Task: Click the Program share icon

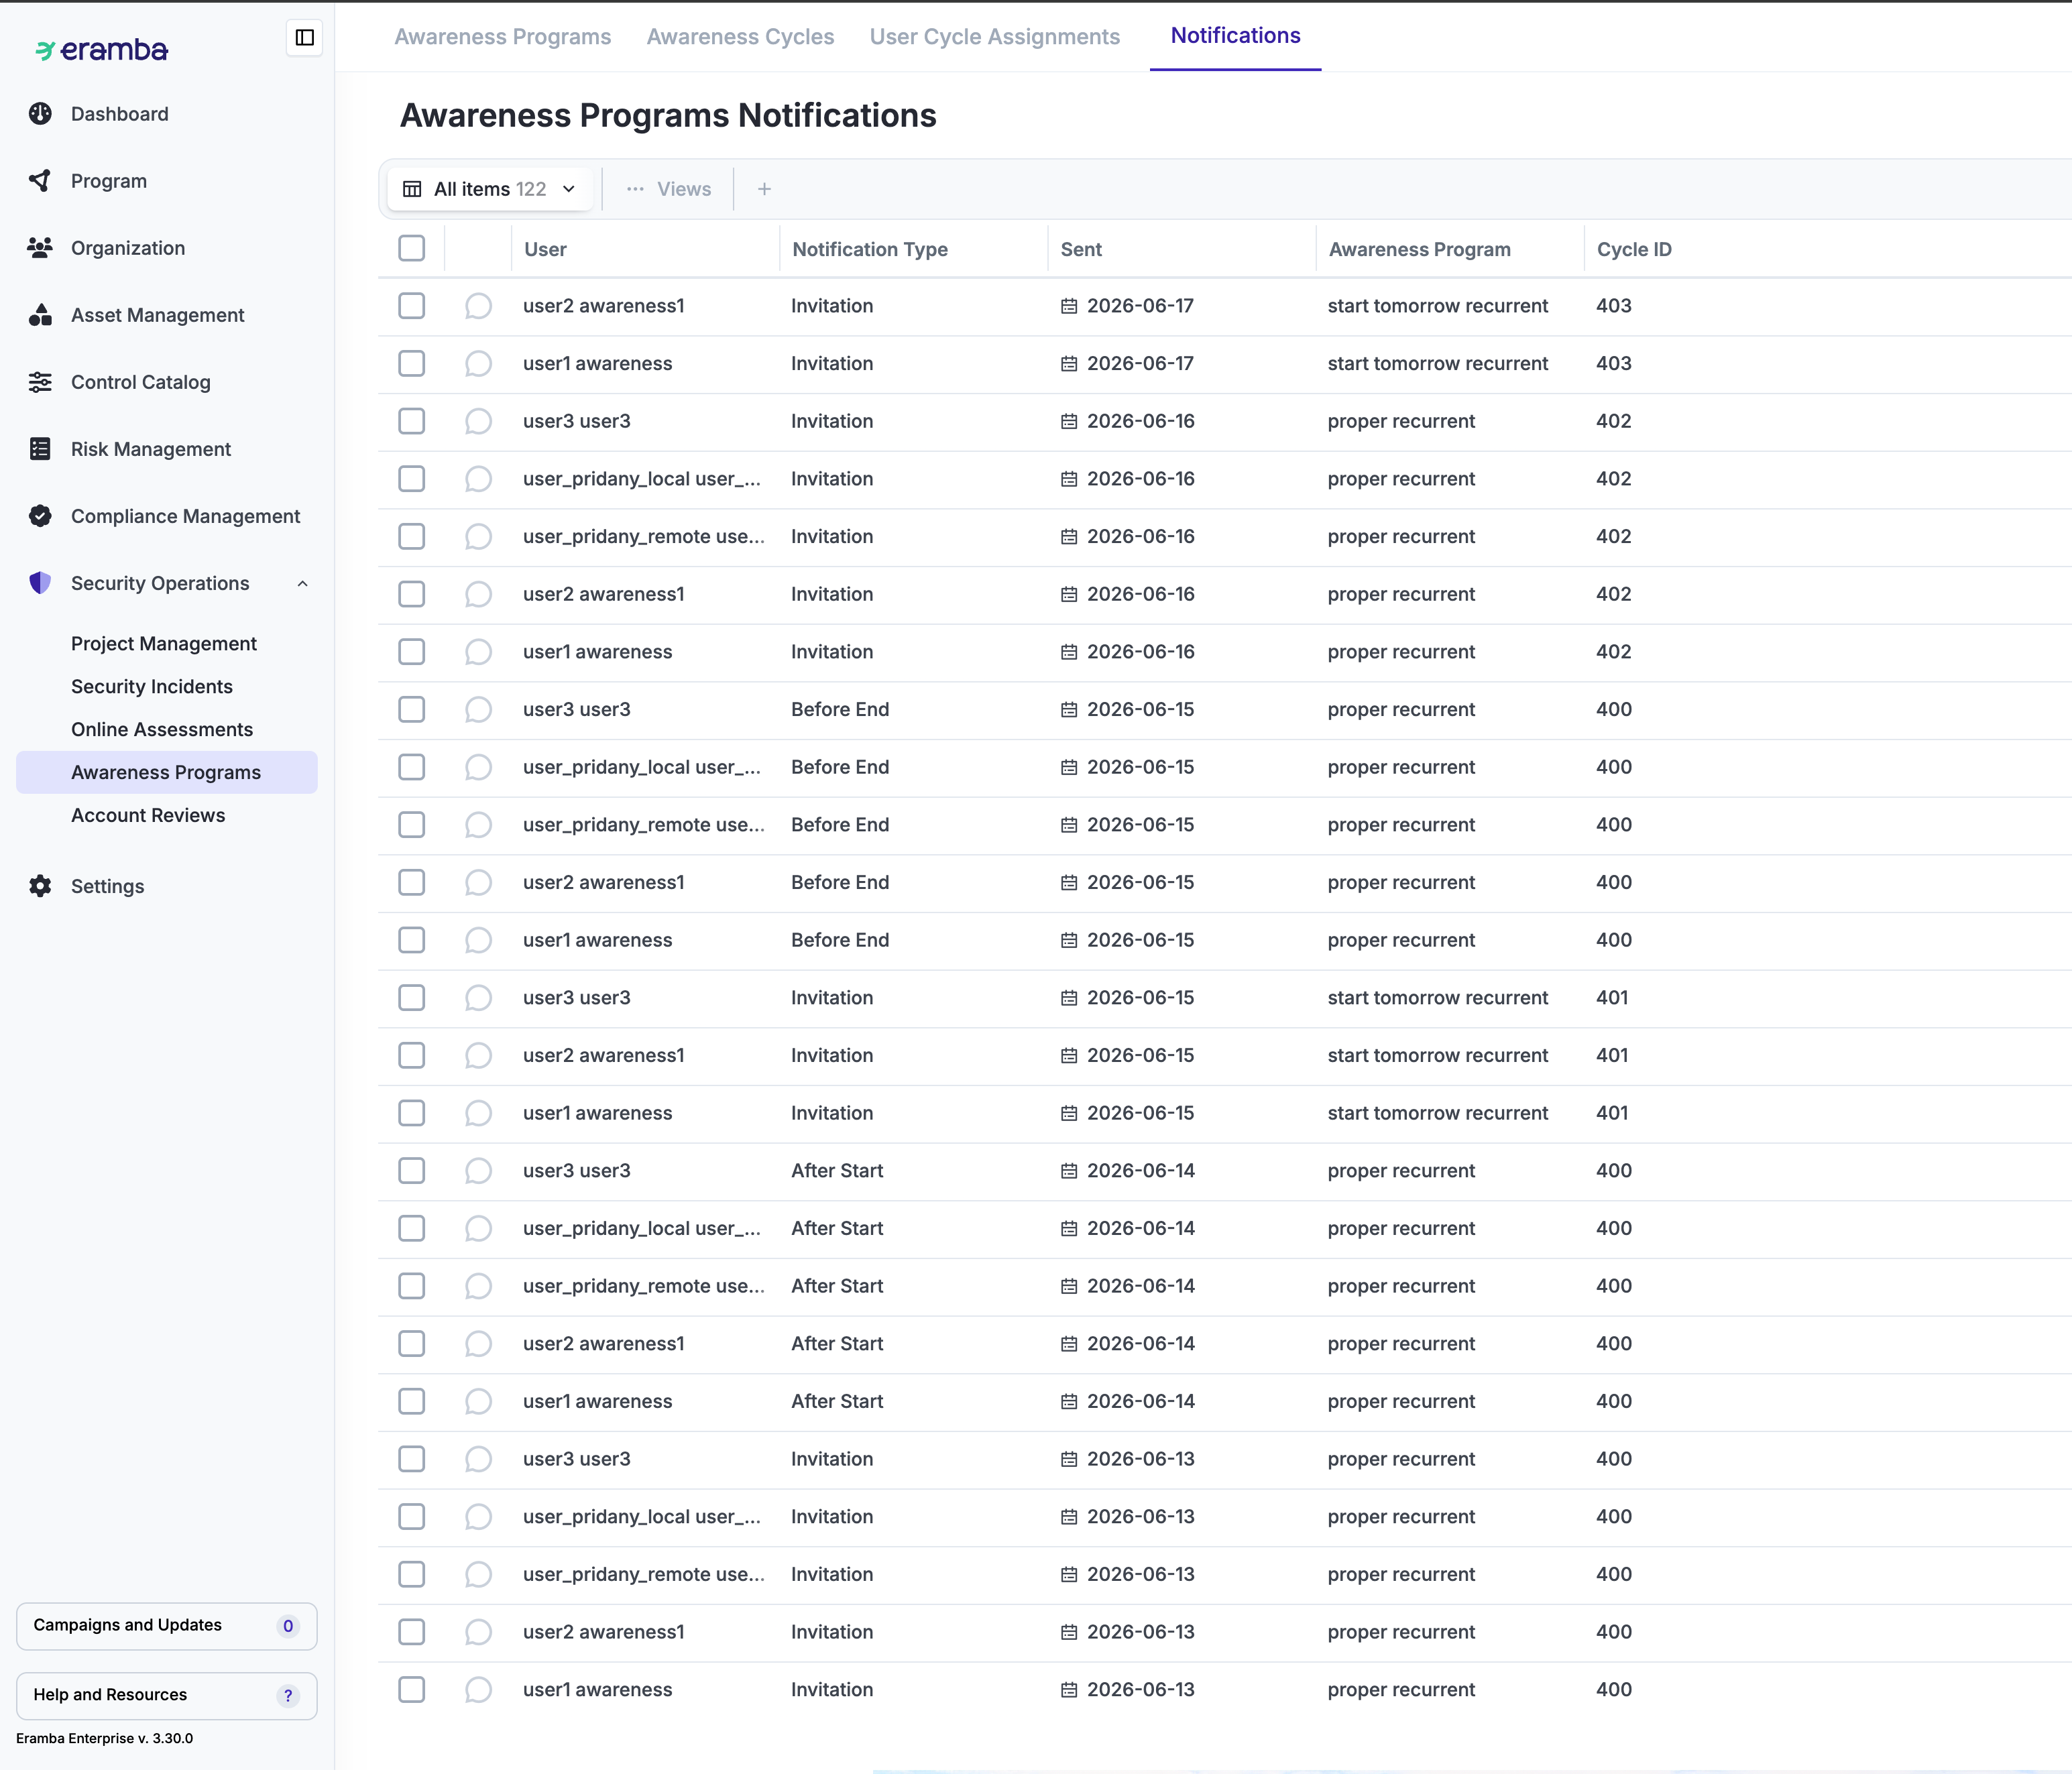Action: point(40,181)
